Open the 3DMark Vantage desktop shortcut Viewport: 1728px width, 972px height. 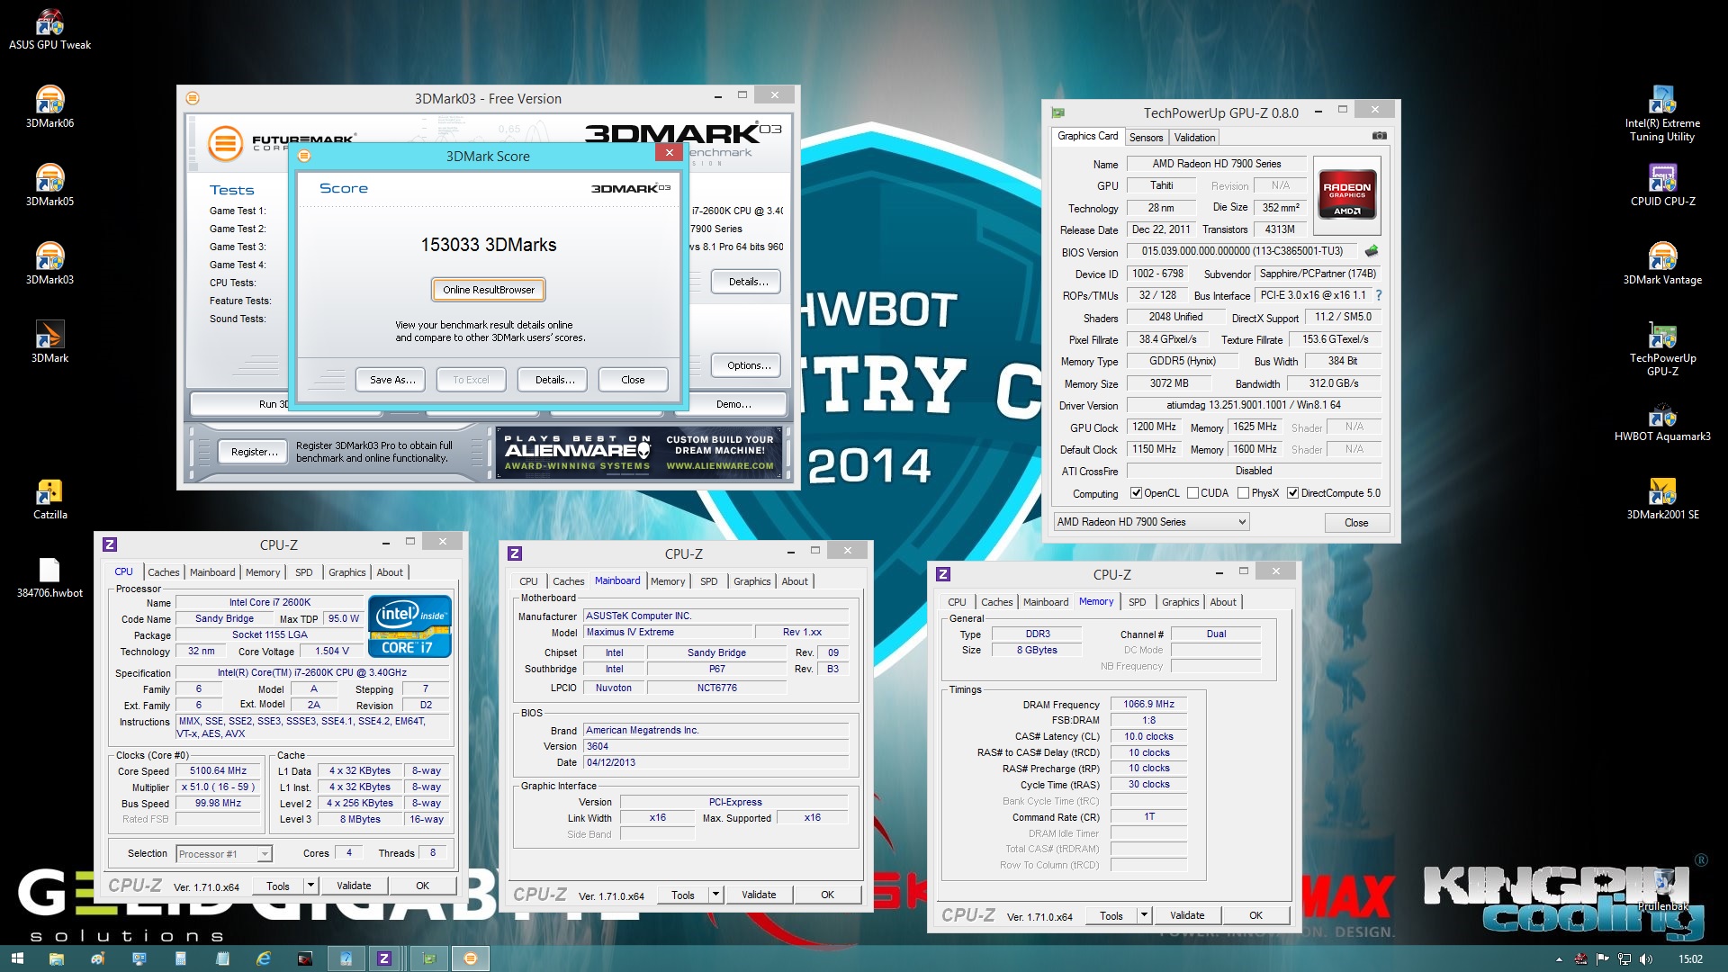coord(1662,265)
